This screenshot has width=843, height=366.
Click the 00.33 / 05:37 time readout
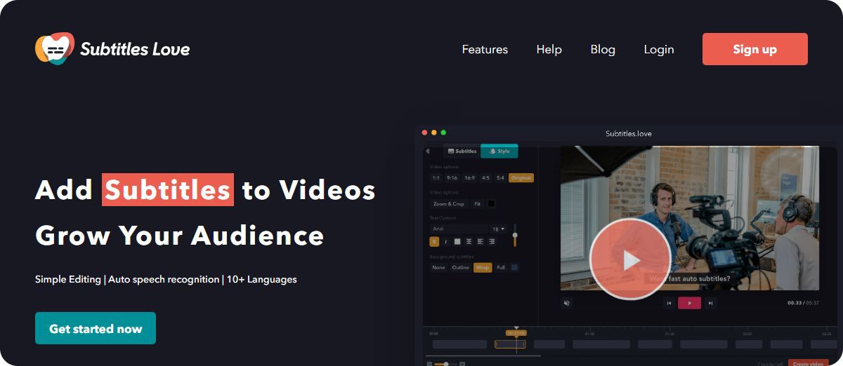coord(802,303)
